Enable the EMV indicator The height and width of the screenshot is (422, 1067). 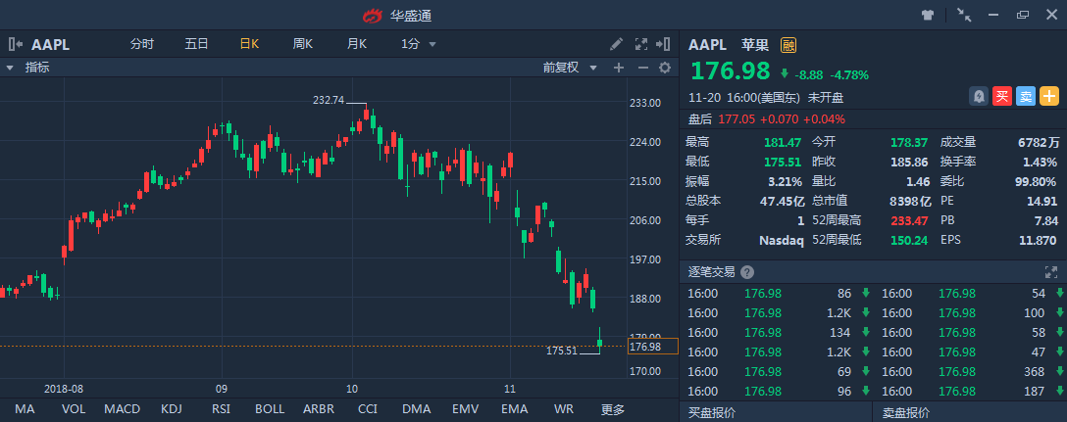tap(466, 409)
